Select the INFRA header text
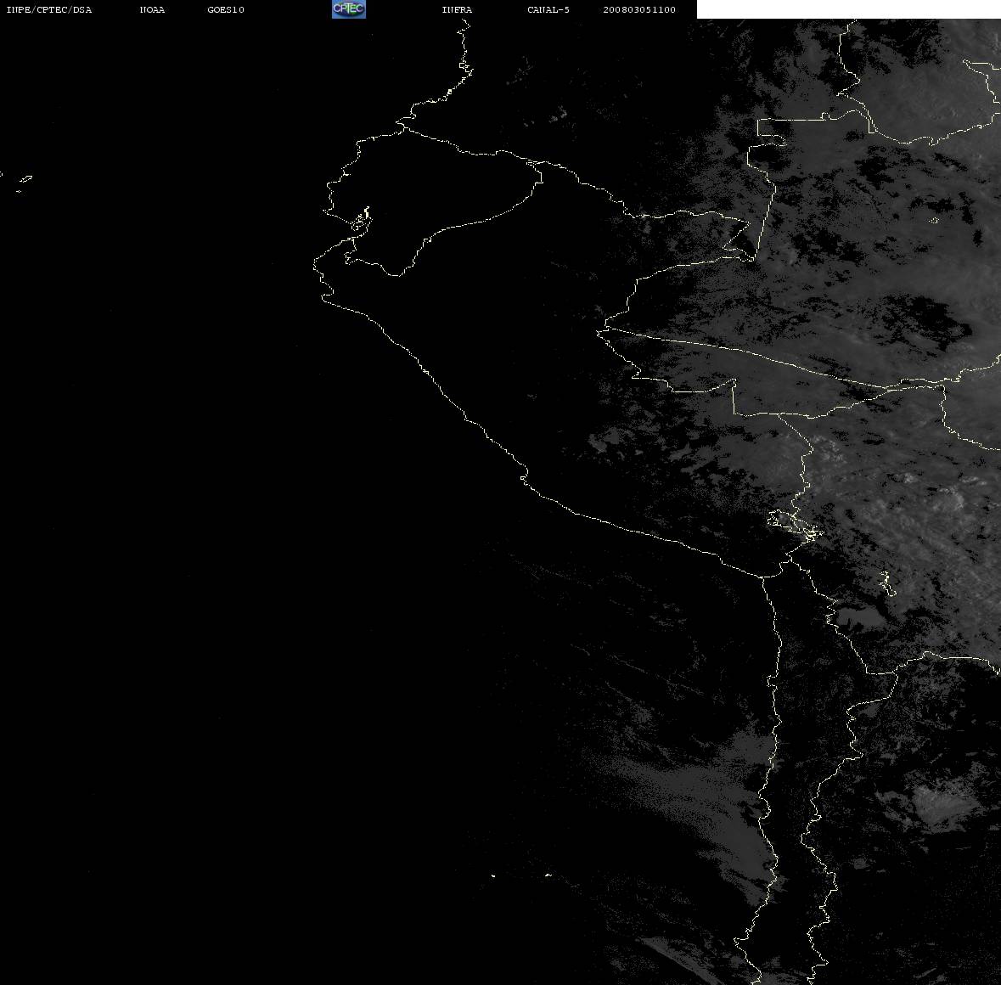Image resolution: width=1001 pixels, height=985 pixels. point(457,9)
